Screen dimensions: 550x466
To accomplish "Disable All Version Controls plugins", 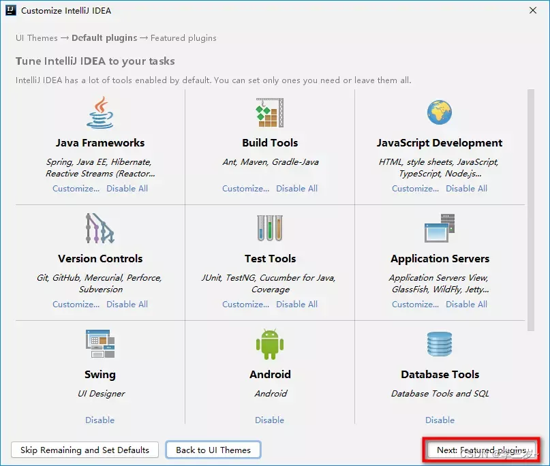I will tap(127, 305).
